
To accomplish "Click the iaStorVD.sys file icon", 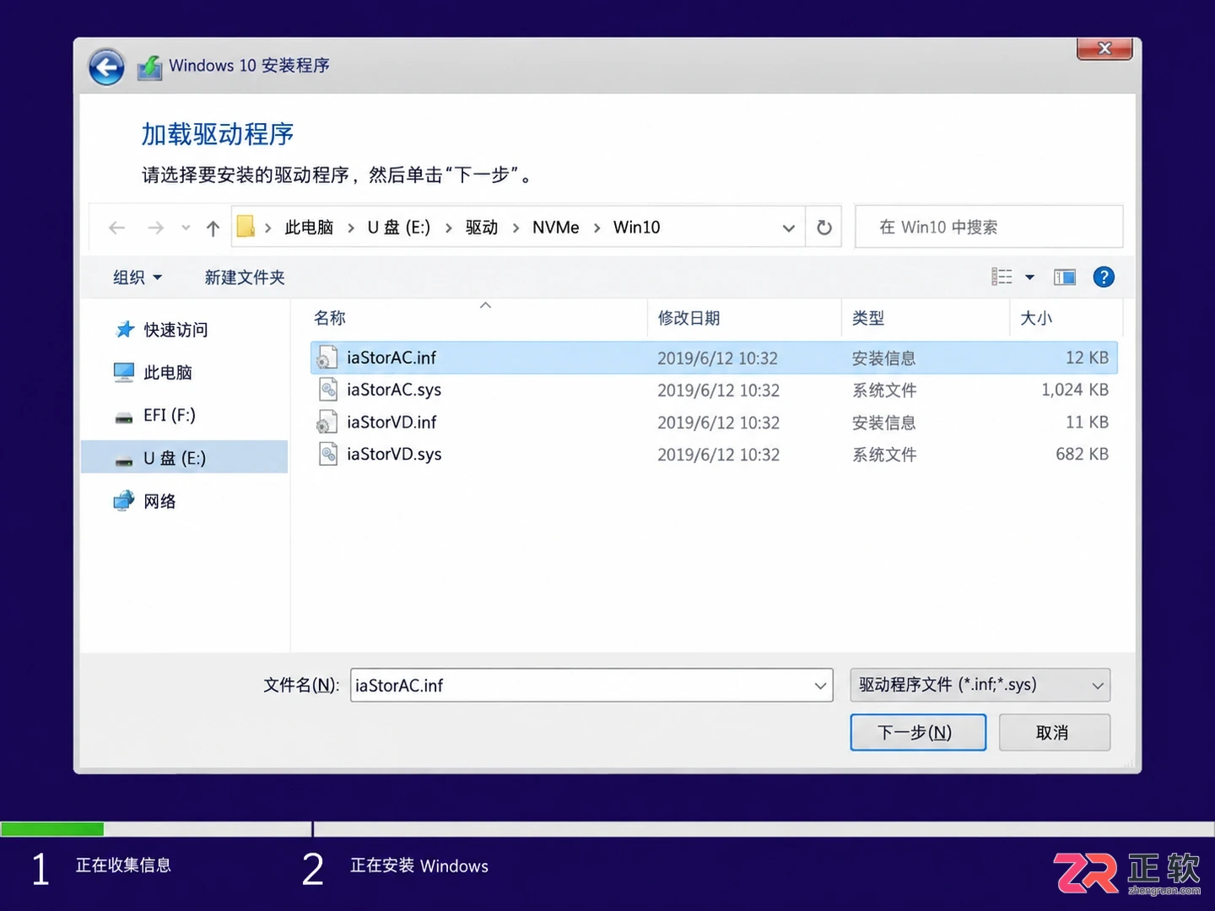I will click(327, 454).
